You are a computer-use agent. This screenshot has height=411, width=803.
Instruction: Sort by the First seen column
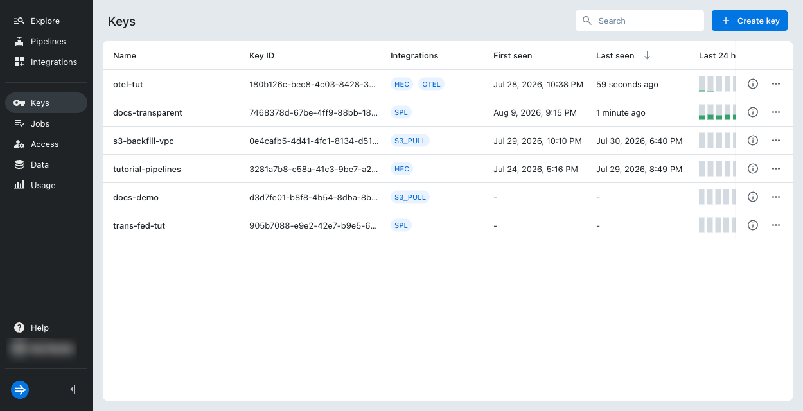click(513, 55)
